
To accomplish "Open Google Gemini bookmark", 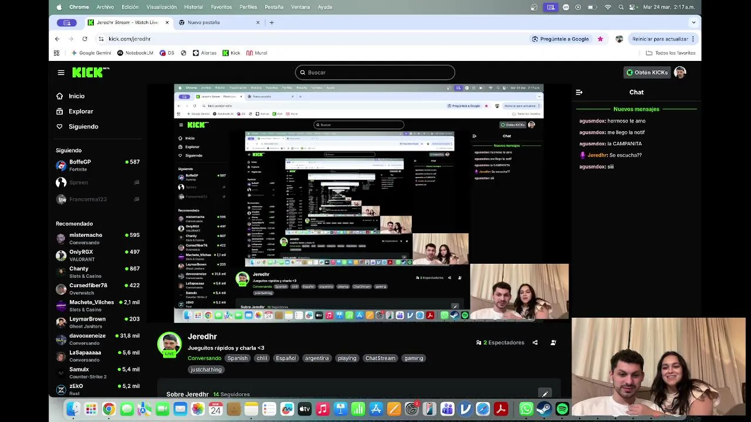I will pos(91,53).
